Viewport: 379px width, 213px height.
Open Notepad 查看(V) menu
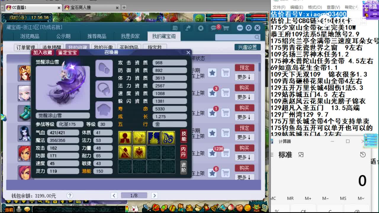tap(333, 7)
